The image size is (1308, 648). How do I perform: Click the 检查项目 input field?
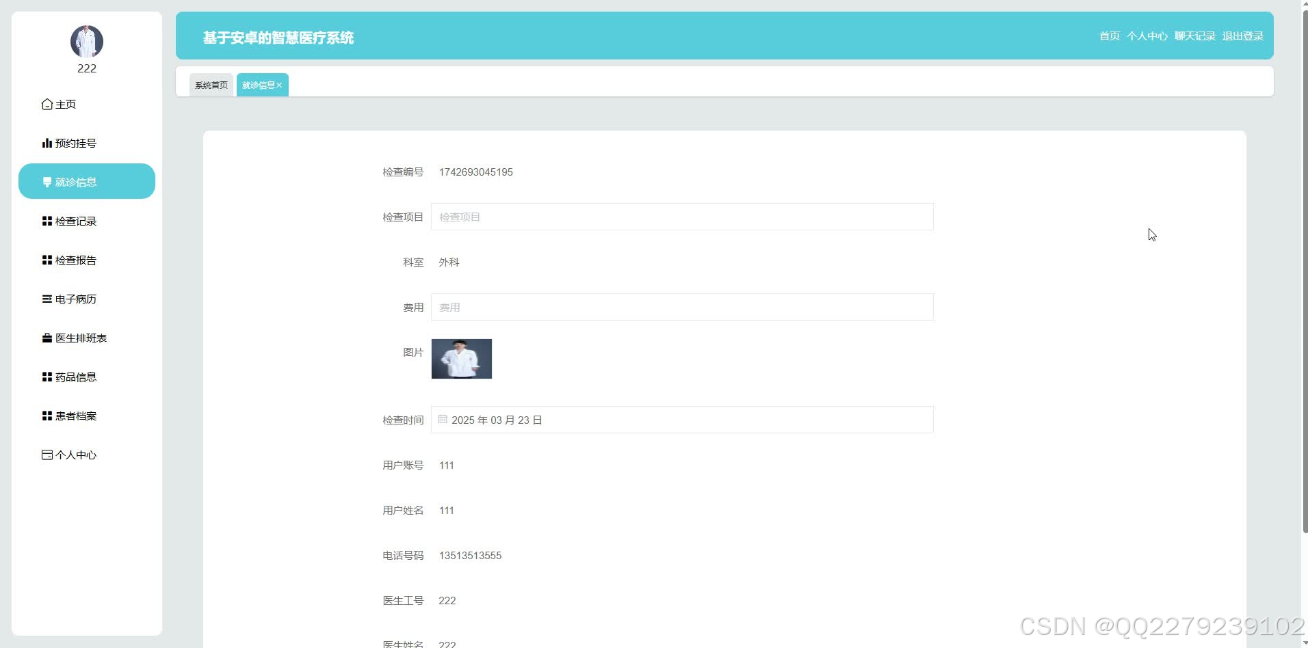point(681,217)
